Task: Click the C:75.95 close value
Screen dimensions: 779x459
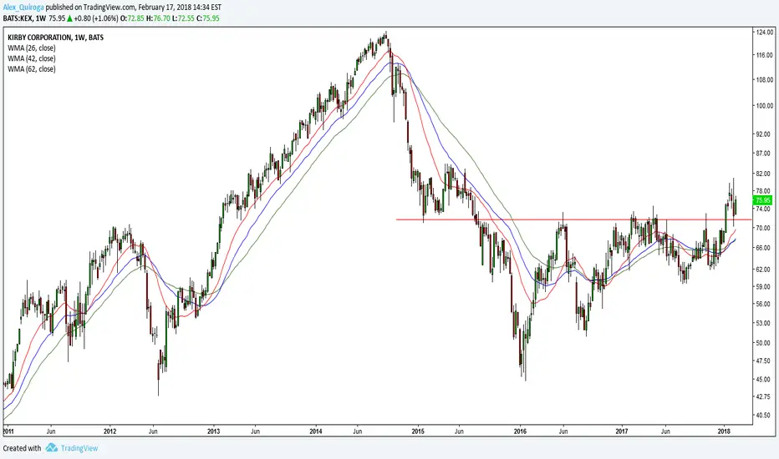Action: pos(207,18)
